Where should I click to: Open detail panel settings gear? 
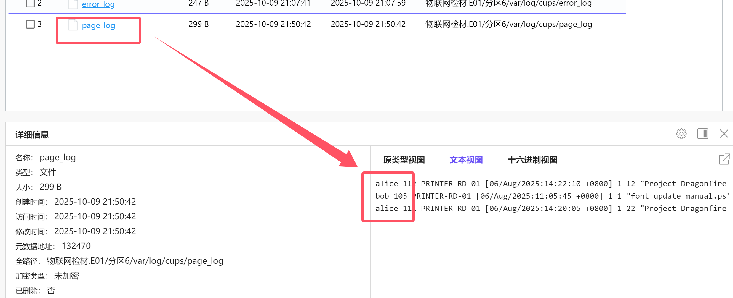[681, 134]
